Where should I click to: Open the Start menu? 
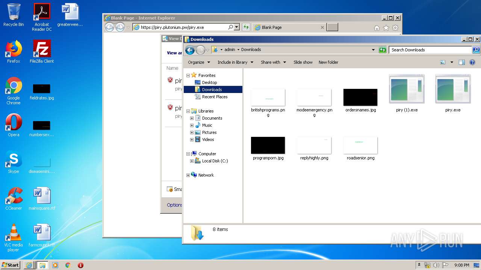click(11, 265)
